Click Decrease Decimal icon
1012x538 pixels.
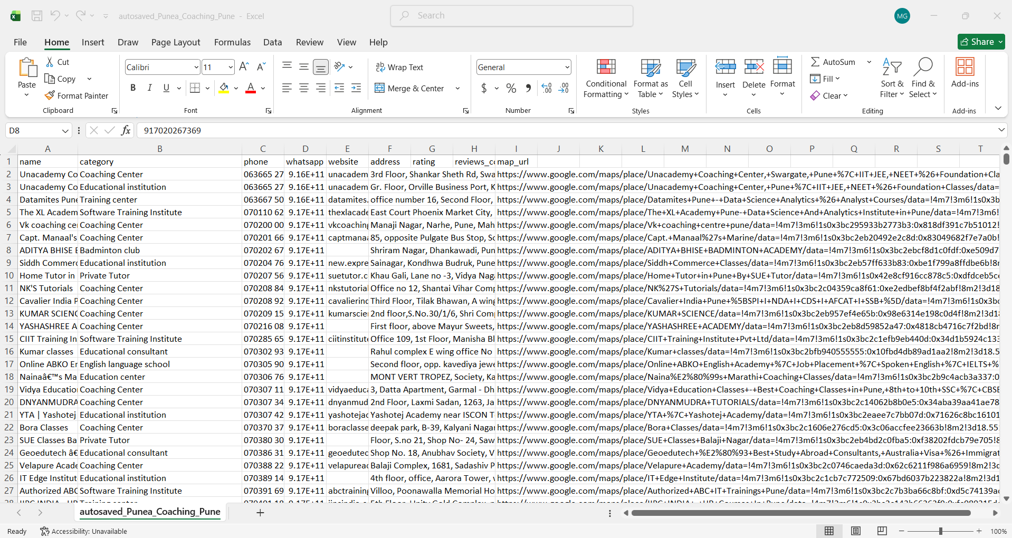564,88
